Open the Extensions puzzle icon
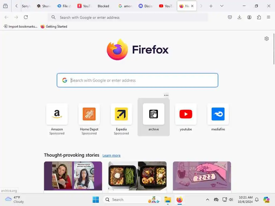The height and width of the screenshot is (206, 275). (x=259, y=17)
